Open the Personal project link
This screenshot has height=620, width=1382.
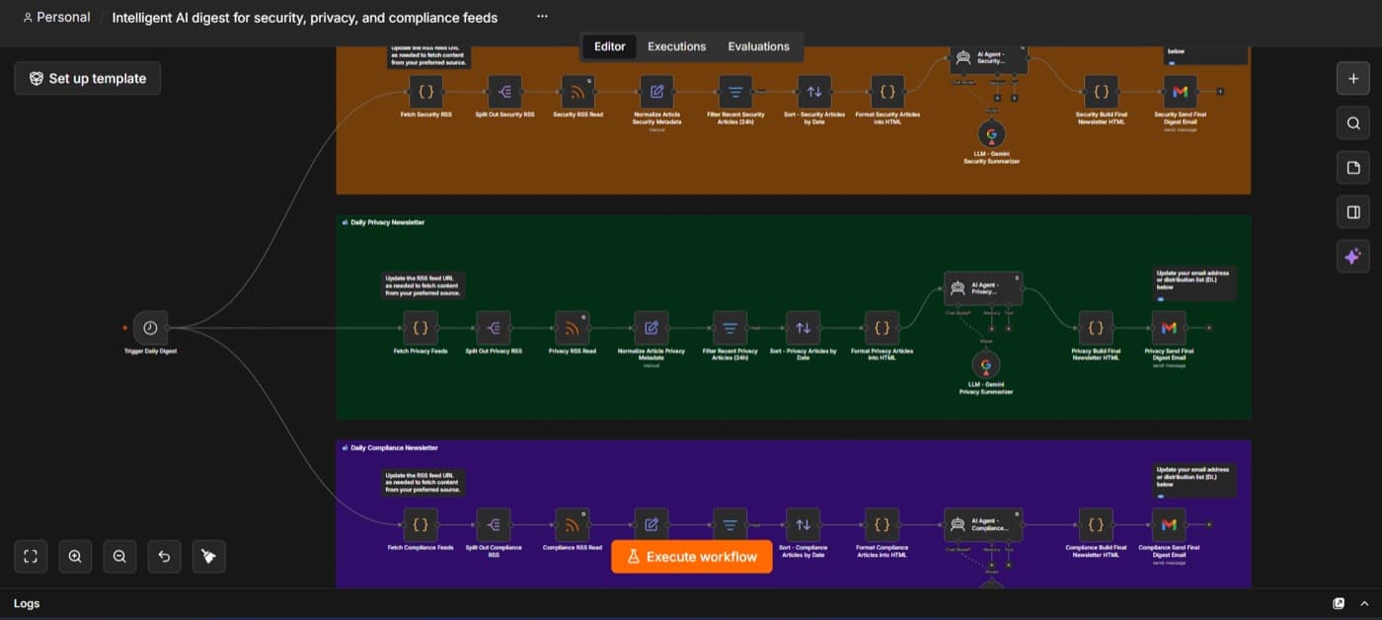click(x=56, y=17)
